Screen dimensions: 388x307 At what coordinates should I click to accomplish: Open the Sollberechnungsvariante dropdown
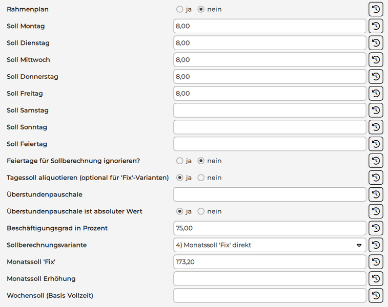[270, 245]
